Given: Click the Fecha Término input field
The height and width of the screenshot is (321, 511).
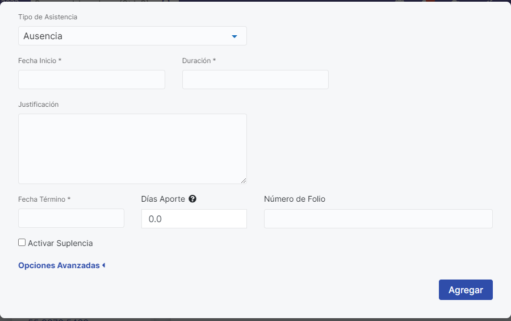Looking at the screenshot, I should coord(71,218).
